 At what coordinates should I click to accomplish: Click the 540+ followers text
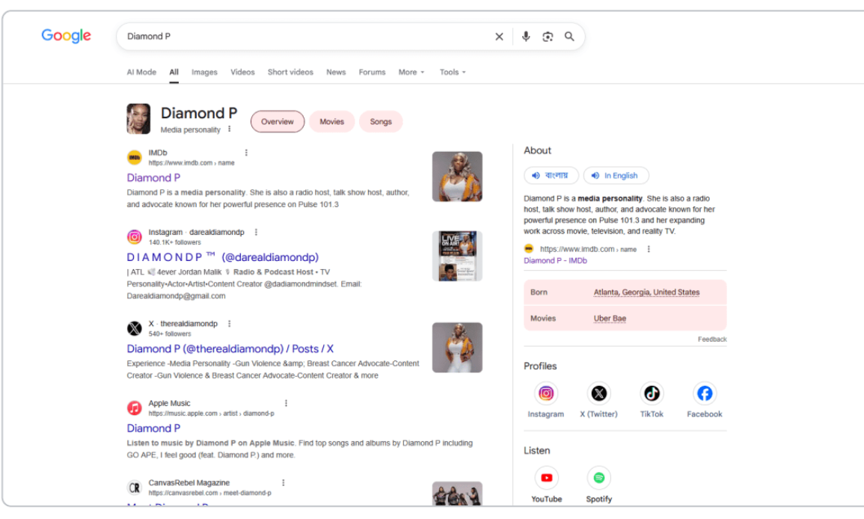point(170,334)
